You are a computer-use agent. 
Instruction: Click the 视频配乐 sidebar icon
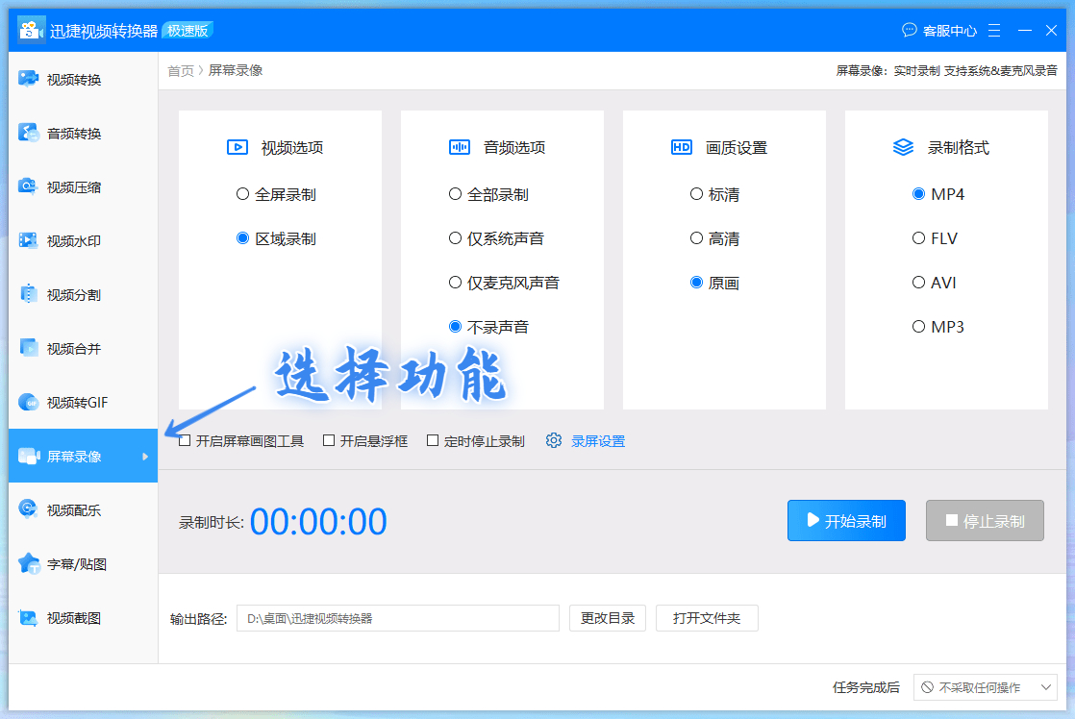click(28, 509)
